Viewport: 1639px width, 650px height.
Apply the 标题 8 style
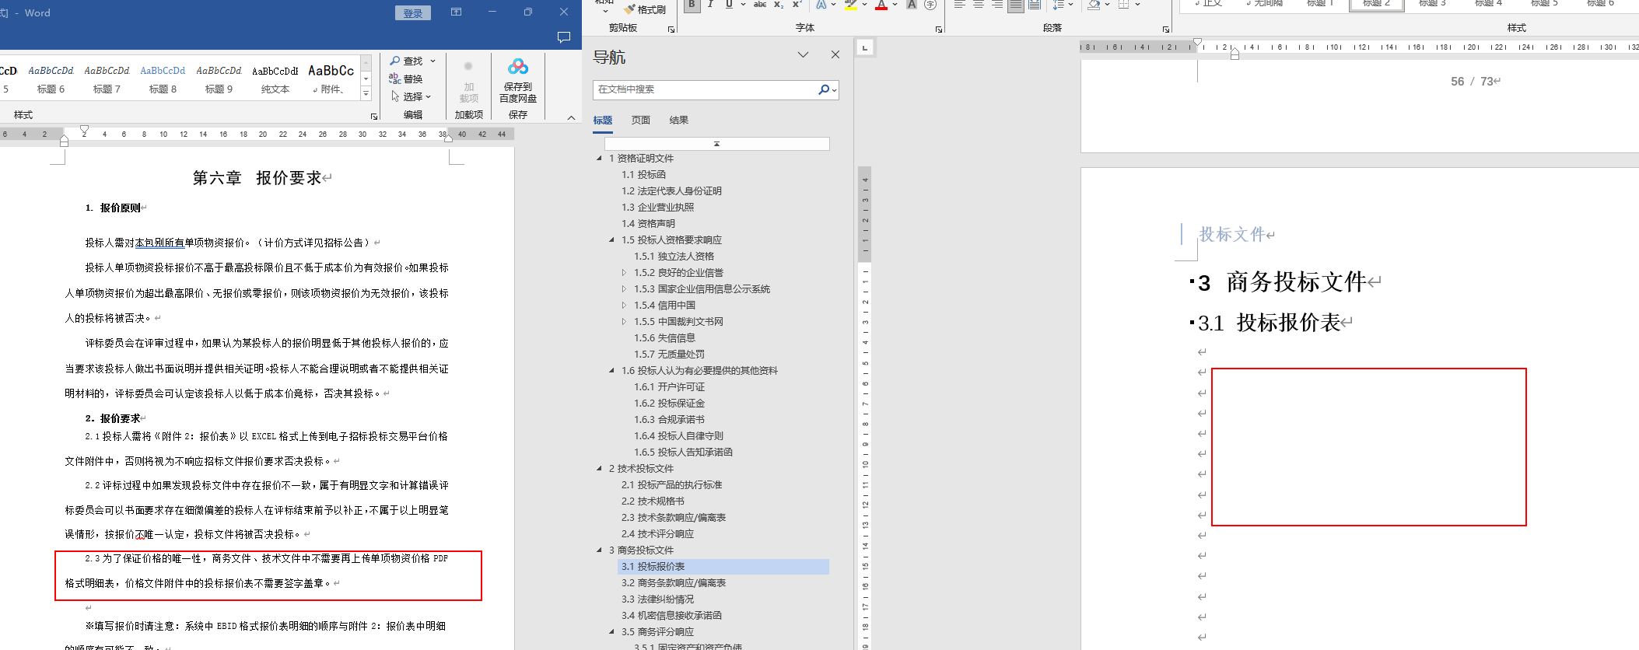[163, 79]
